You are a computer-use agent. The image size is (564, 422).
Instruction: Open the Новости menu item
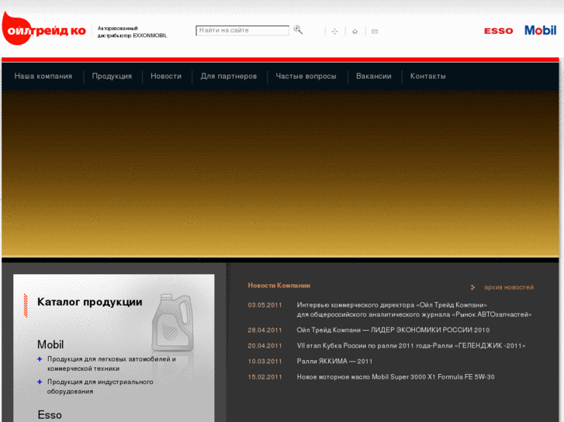pyautogui.click(x=166, y=76)
